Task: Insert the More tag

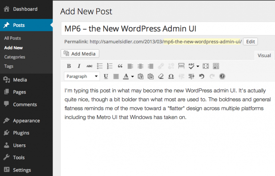Action: click(181, 66)
